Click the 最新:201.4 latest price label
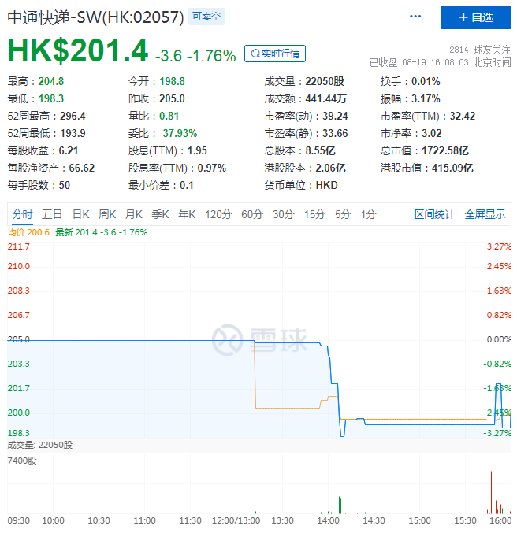The image size is (517, 533). (102, 232)
